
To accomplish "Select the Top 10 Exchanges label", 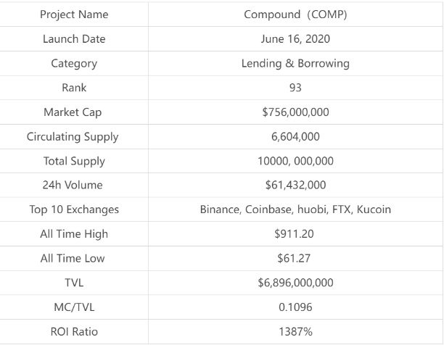I will click(x=74, y=209).
